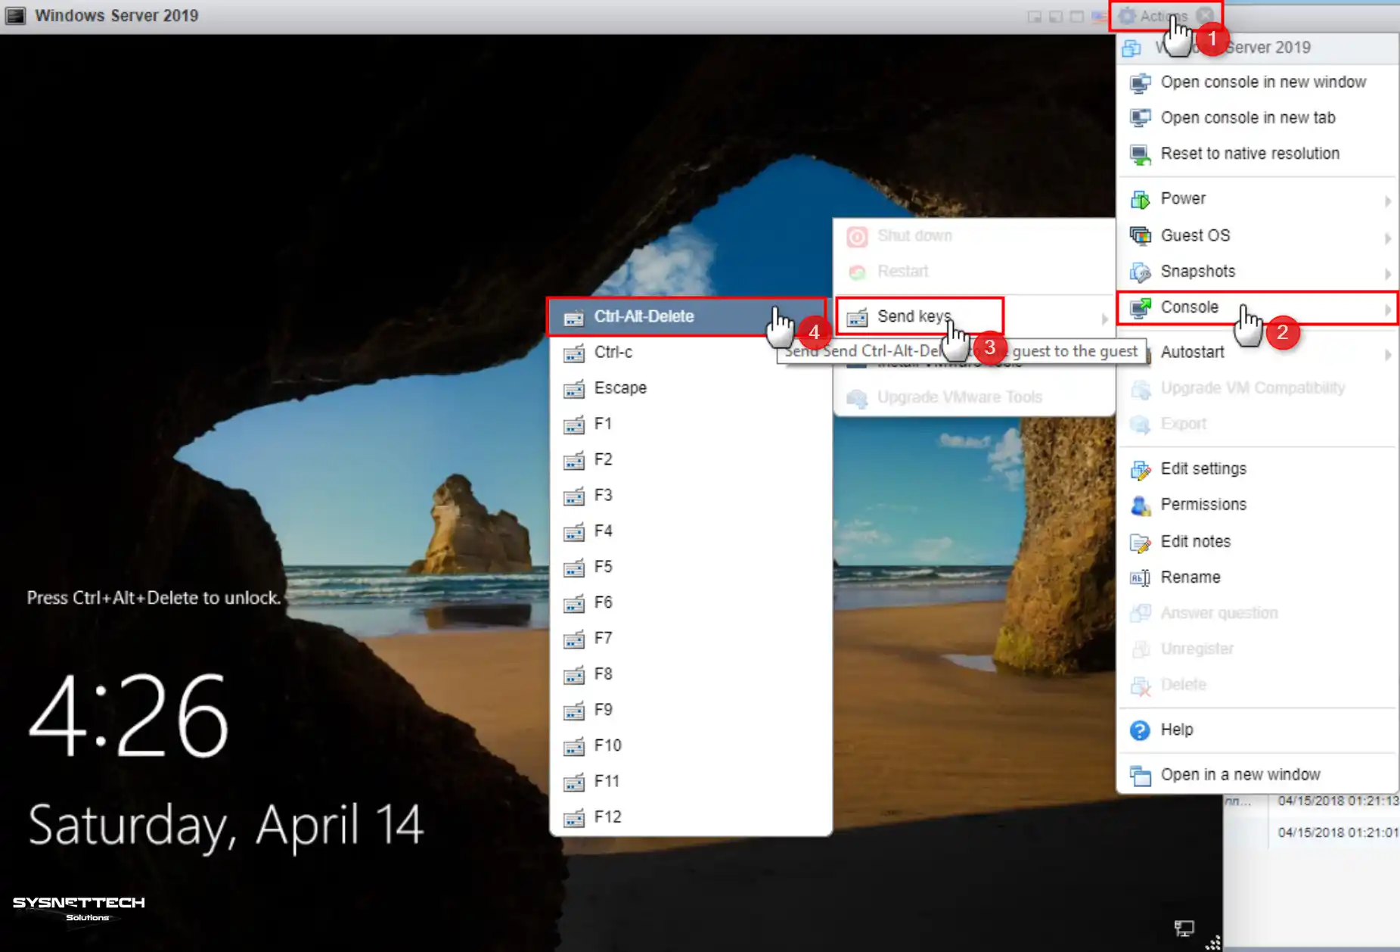
Task: Expand the Power submenu arrow
Action: 1388,201
